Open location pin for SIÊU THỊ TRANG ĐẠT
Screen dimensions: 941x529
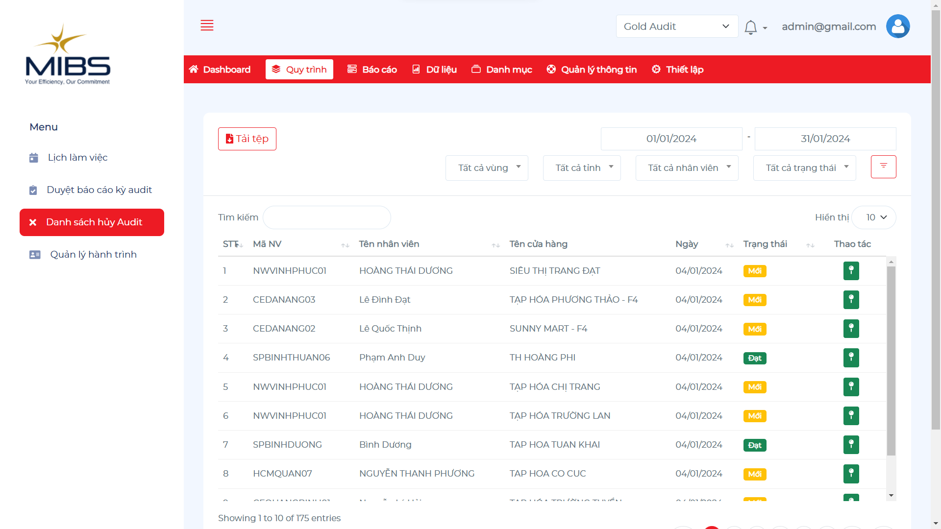pyautogui.click(x=851, y=271)
